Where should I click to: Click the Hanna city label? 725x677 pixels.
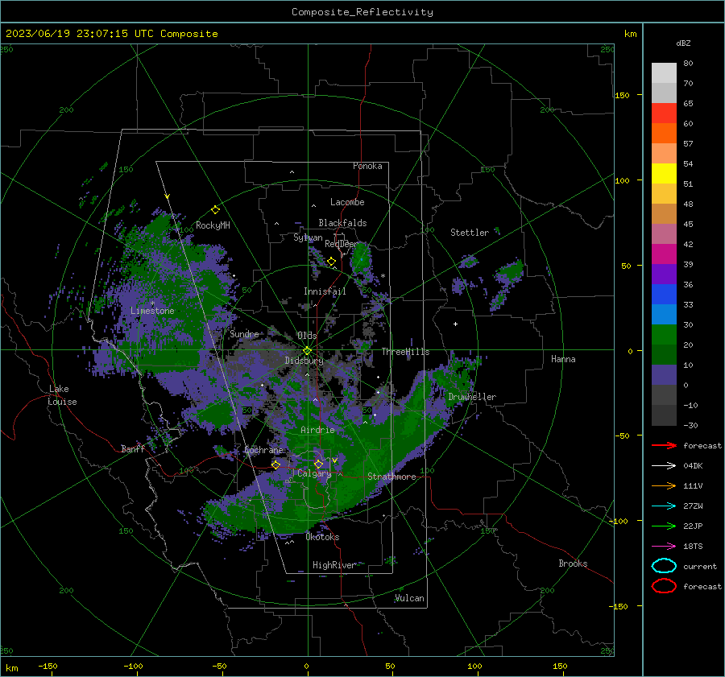point(563,359)
